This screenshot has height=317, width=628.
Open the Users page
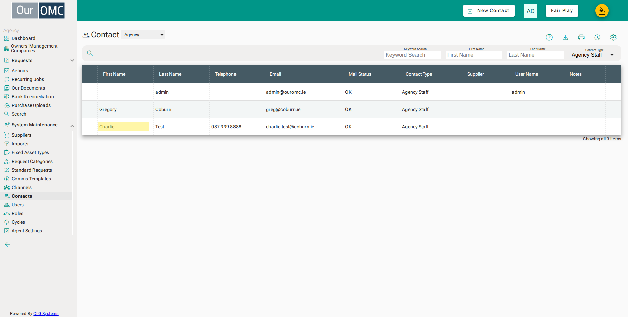[x=18, y=205]
